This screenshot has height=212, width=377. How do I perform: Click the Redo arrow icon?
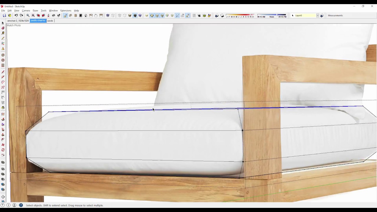coord(21,16)
